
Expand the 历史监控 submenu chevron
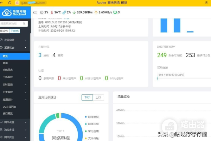tap(26, 92)
